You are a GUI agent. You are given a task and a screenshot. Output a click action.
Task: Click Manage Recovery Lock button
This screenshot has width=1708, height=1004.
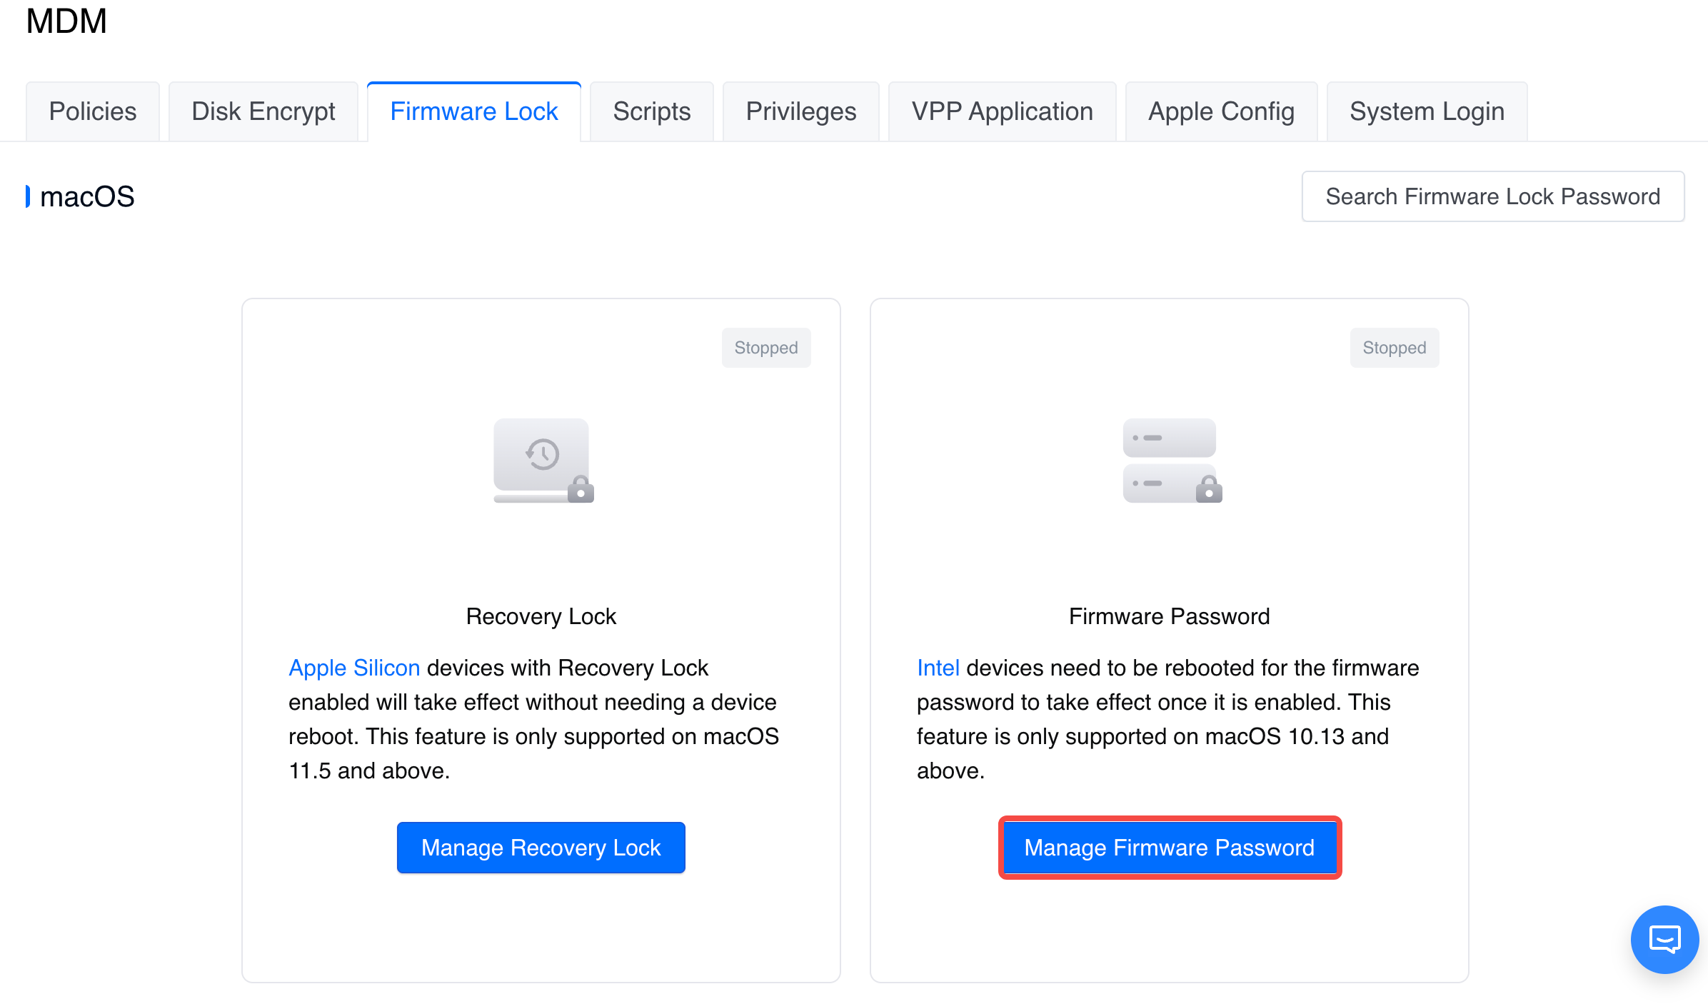pyautogui.click(x=541, y=848)
